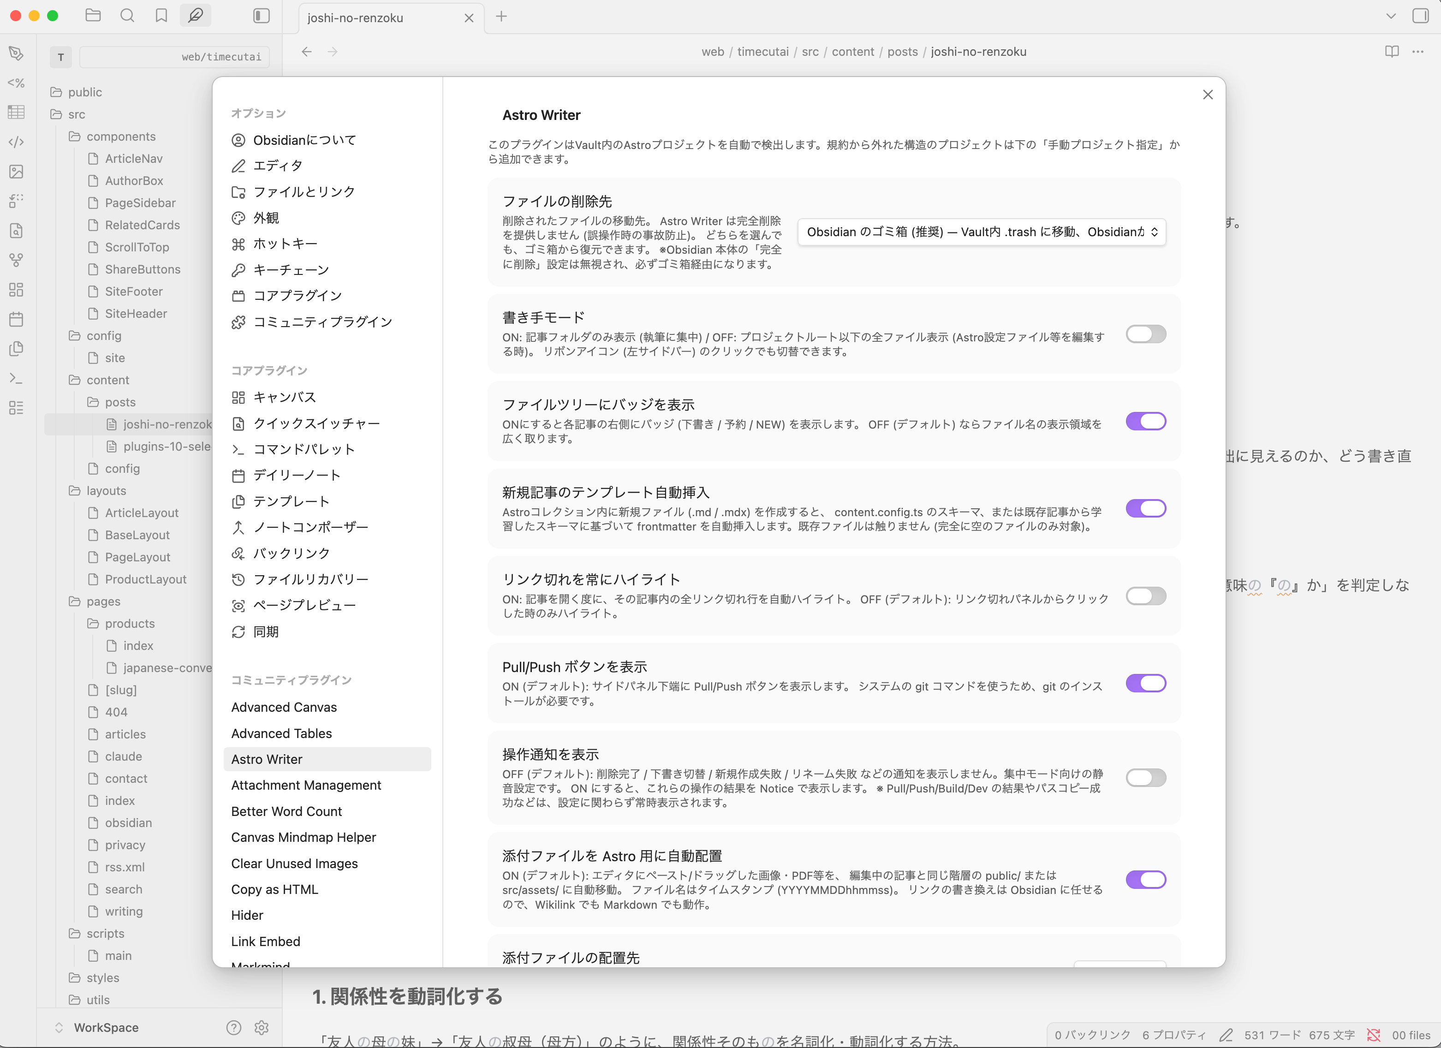Expand the public folder
Viewport: 1441px width, 1048px height.
76,92
